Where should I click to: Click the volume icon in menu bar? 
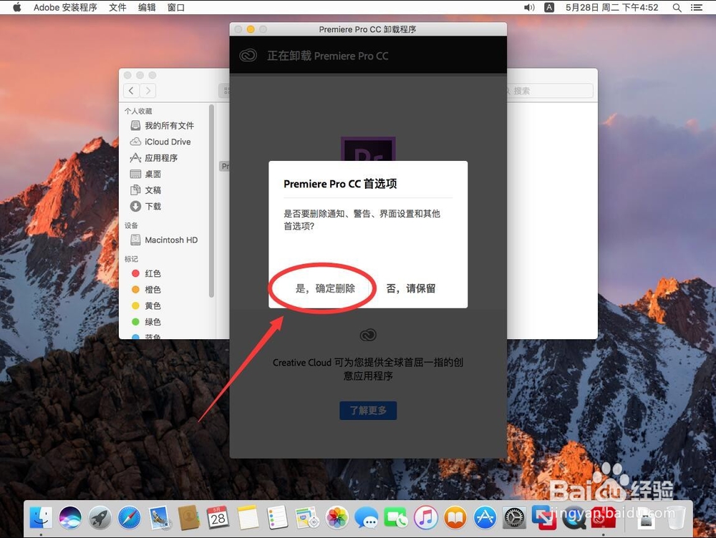coord(529,7)
